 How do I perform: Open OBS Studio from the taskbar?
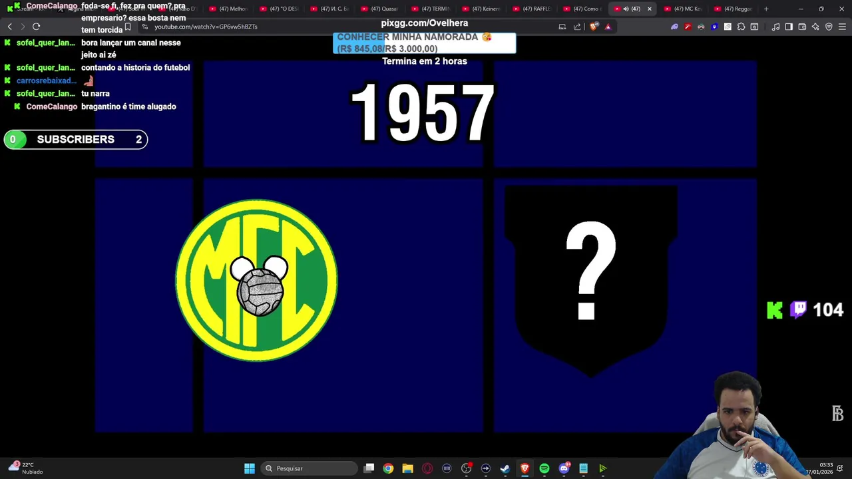[466, 468]
